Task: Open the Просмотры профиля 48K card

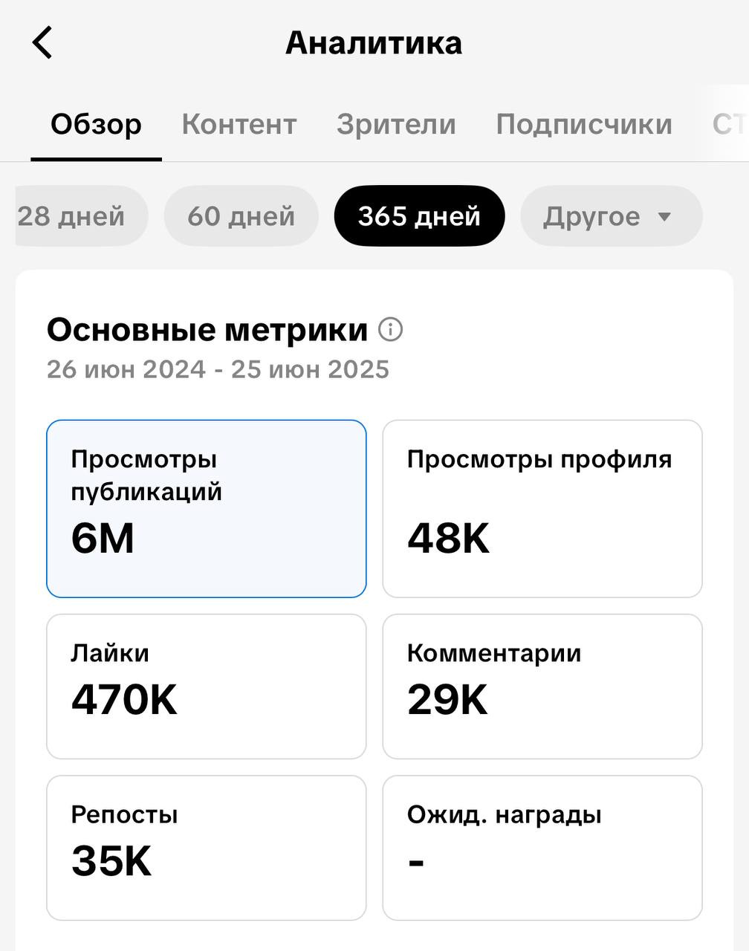Action: (x=542, y=509)
